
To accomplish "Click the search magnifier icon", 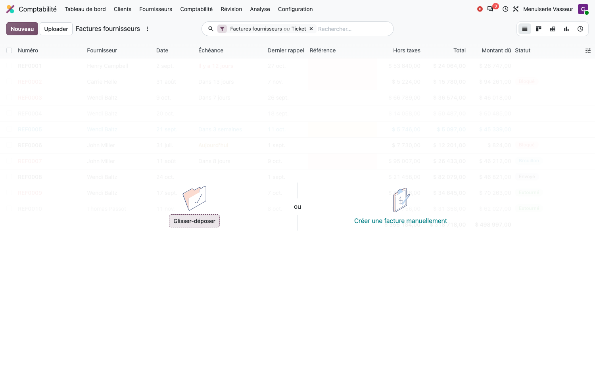I will [211, 29].
